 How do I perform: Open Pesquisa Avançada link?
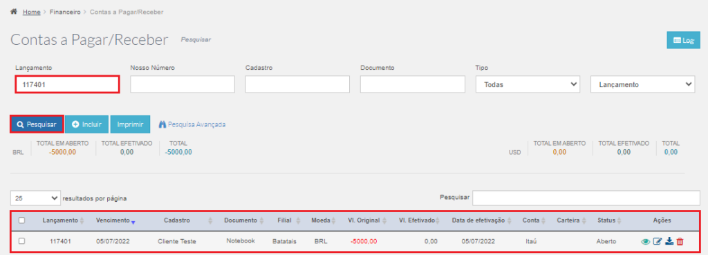pyautogui.click(x=192, y=124)
